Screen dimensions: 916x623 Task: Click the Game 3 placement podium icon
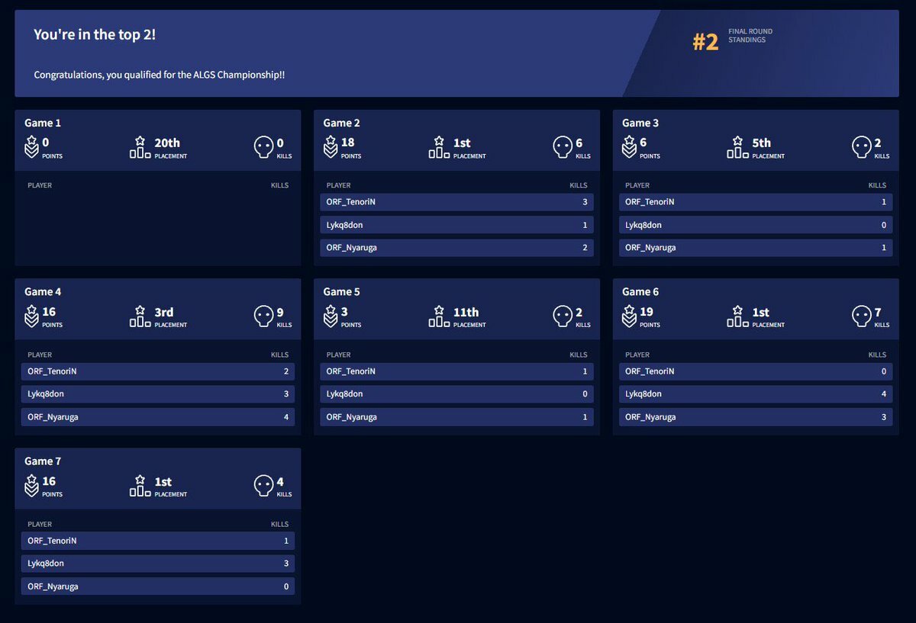pos(737,147)
